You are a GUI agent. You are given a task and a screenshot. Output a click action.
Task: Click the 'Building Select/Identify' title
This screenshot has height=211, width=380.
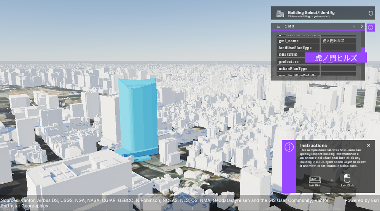[x=311, y=13]
